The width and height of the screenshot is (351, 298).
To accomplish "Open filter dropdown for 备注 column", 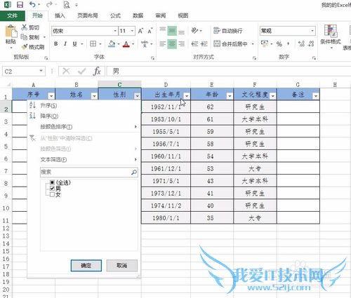I will pos(316,96).
